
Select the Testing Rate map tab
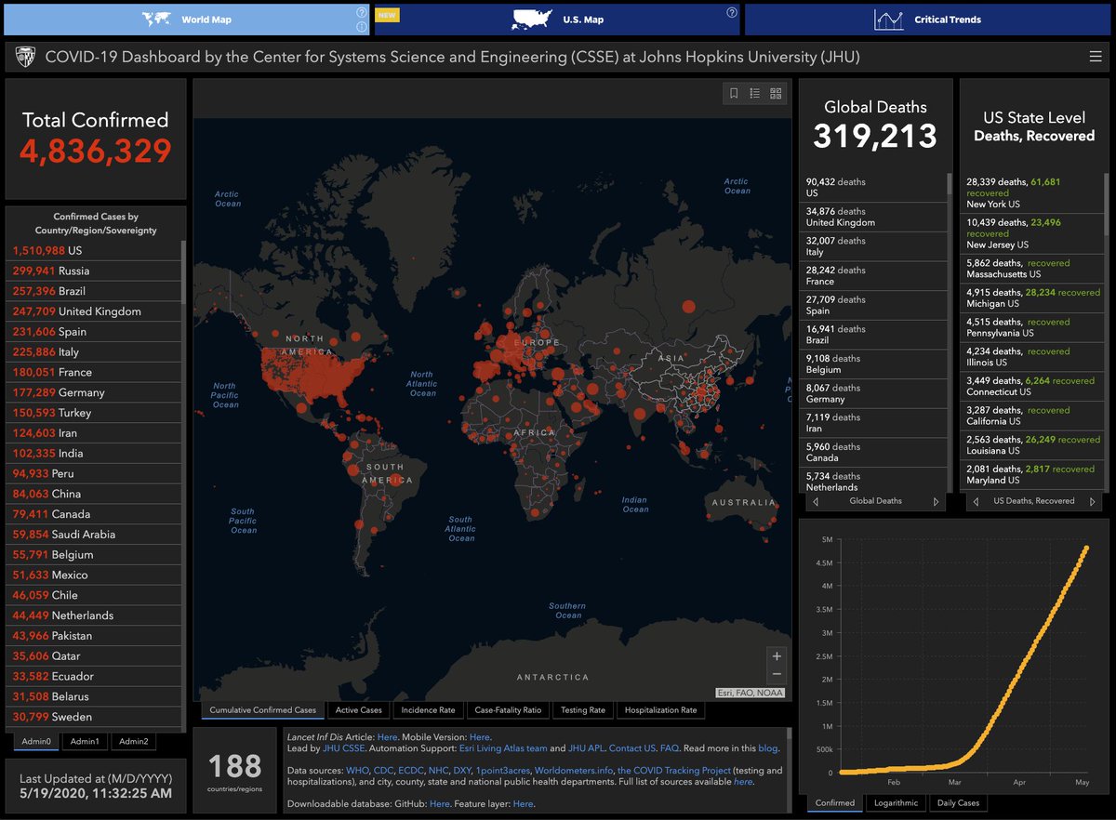click(583, 710)
